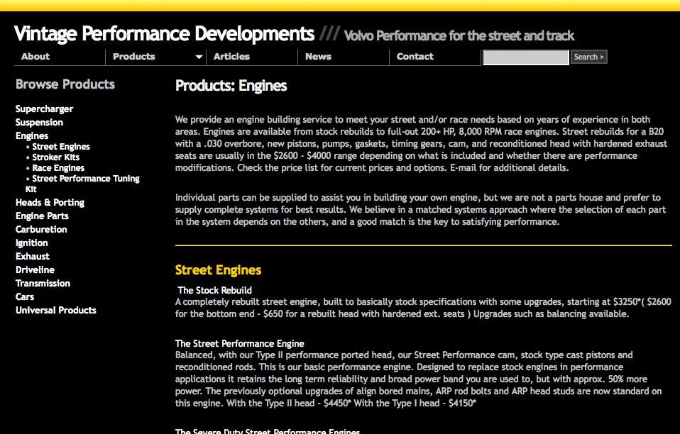Browse the Driveline category
The image size is (680, 434).
point(35,270)
